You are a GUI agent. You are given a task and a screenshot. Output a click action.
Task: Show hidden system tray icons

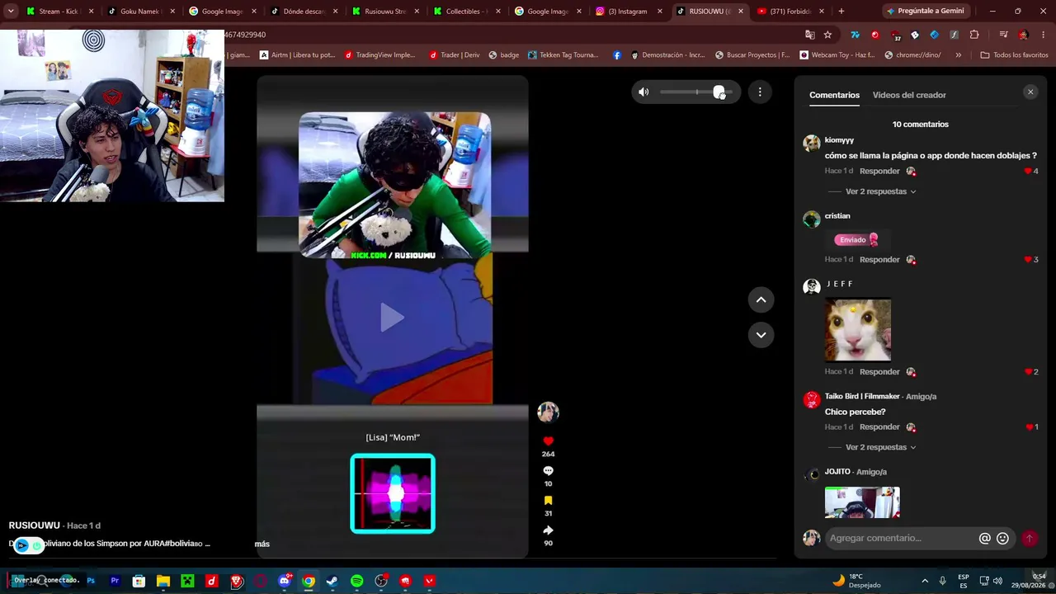click(x=924, y=581)
